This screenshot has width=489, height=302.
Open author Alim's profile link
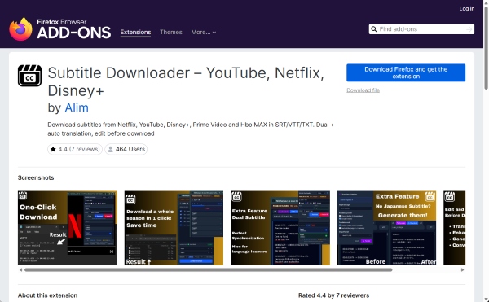(77, 107)
